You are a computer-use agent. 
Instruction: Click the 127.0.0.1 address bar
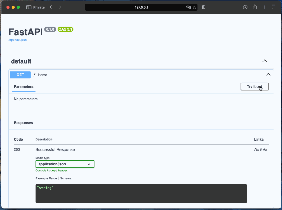141,7
